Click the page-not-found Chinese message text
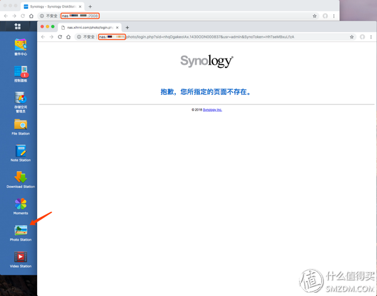This screenshot has width=377, height=296. pyautogui.click(x=206, y=92)
